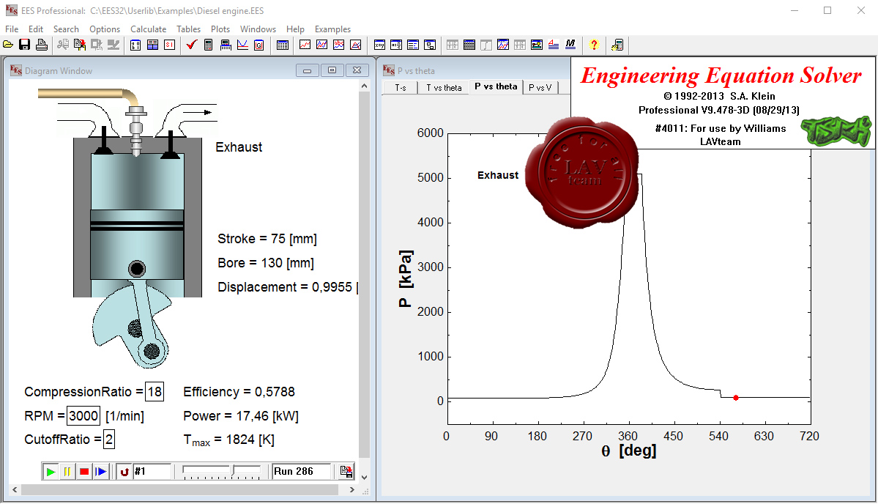878x504 pixels.
Task: Open the Windows menu
Action: pos(258,29)
